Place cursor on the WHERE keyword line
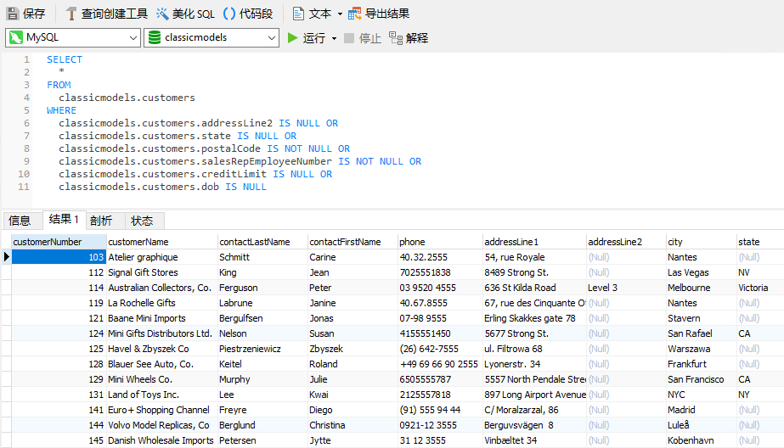The width and height of the screenshot is (784, 448). [x=61, y=110]
